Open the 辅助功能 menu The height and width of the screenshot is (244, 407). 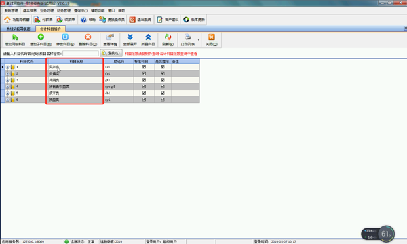coord(98,11)
